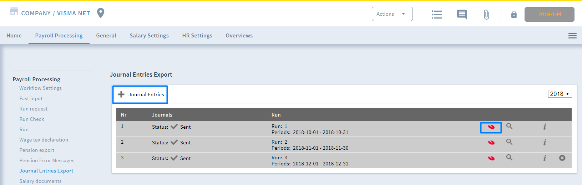This screenshot has width=582, height=185.
Task: Open the comments speech bubble icon
Action: [x=462, y=14]
